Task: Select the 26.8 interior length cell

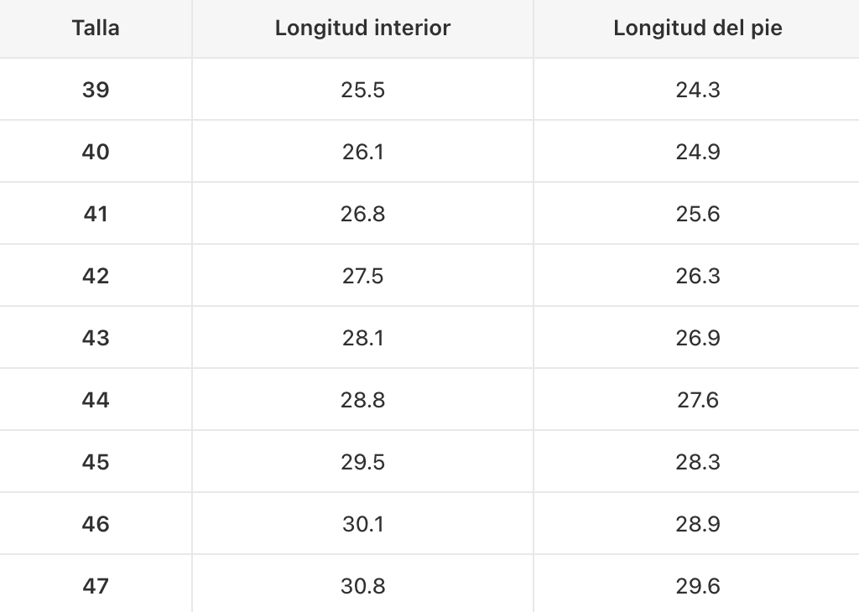Action: pyautogui.click(x=362, y=214)
